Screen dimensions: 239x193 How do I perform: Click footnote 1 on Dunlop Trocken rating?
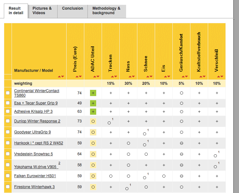click(x=113, y=119)
